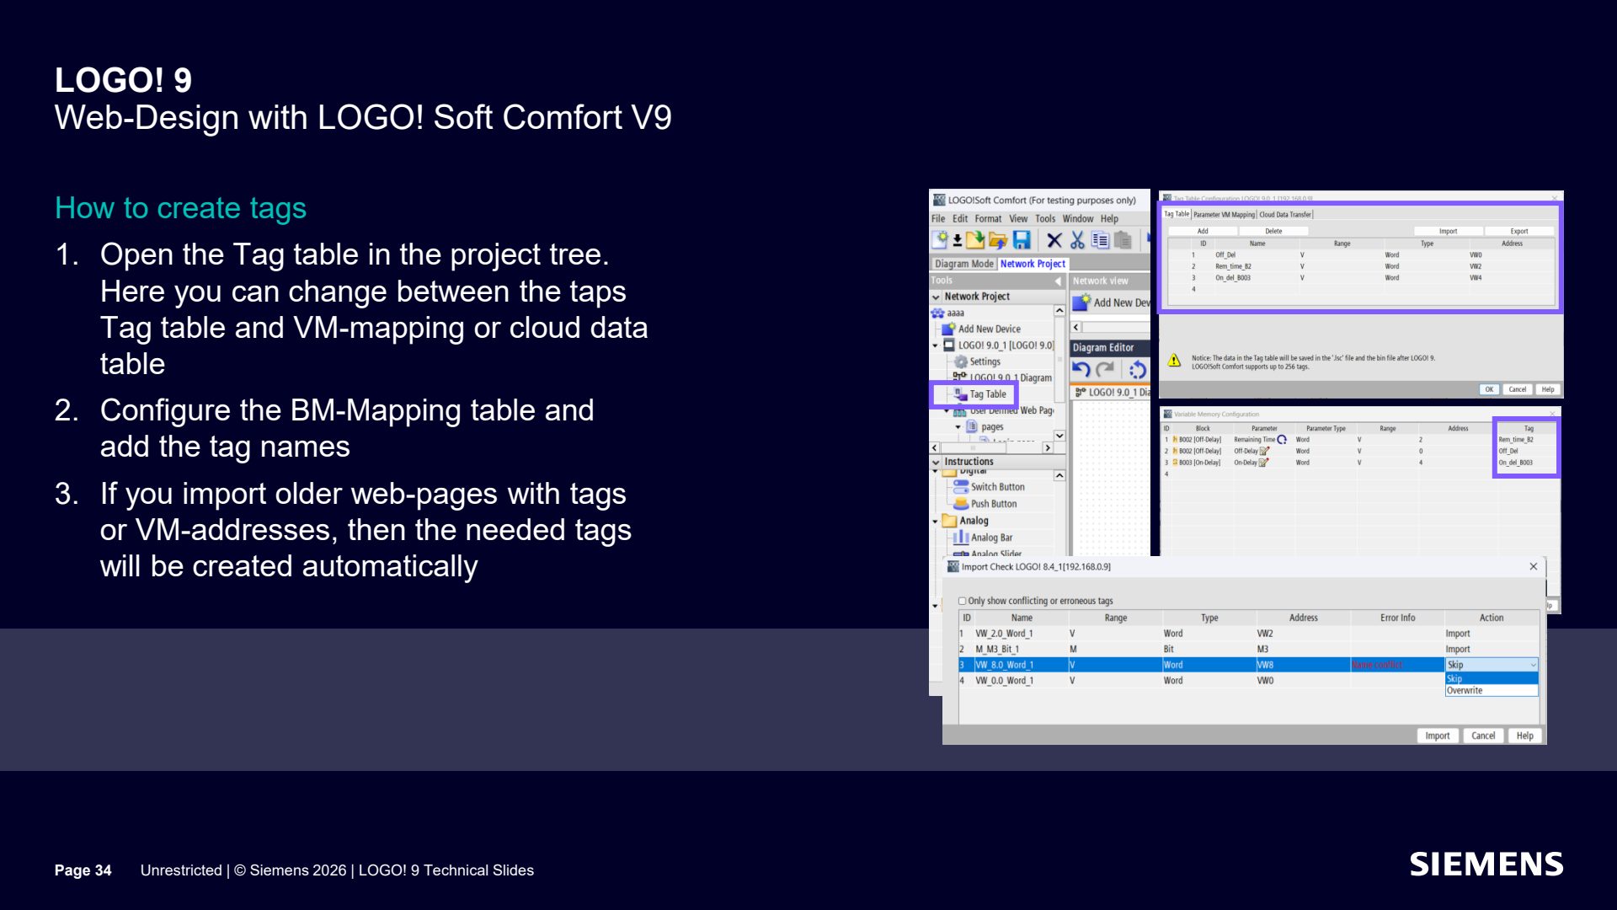Click the Delete X toolbar icon
The height and width of the screenshot is (910, 1617).
[x=1054, y=241]
